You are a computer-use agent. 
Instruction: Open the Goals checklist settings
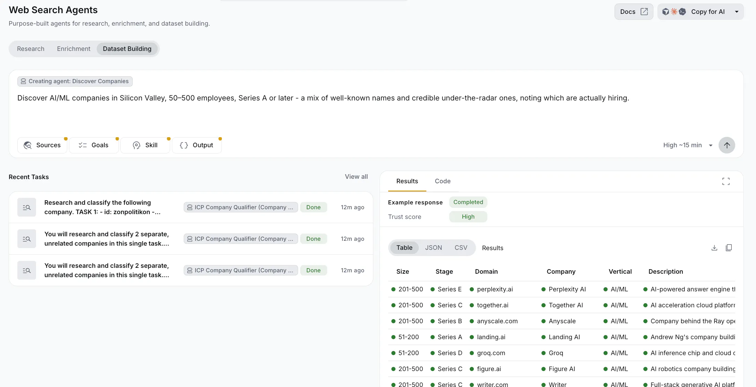click(x=94, y=145)
